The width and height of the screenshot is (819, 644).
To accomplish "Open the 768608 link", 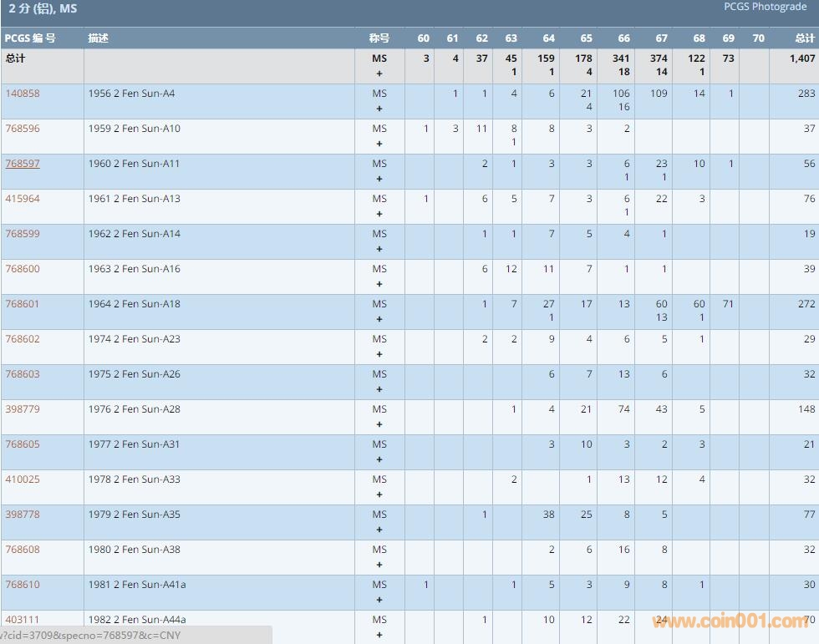I will point(23,550).
